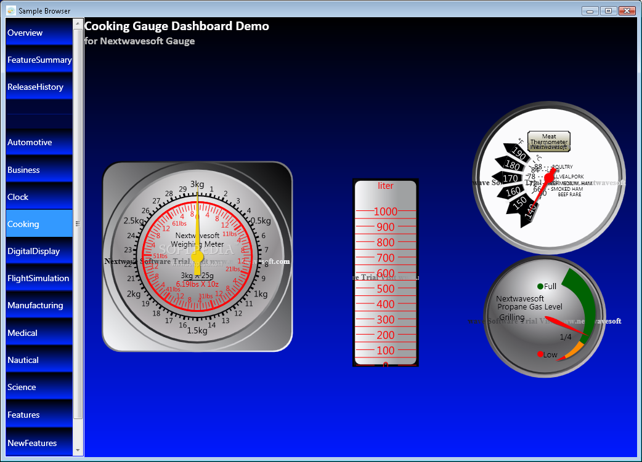Open the Features sidebar item
642x462 pixels.
point(39,415)
